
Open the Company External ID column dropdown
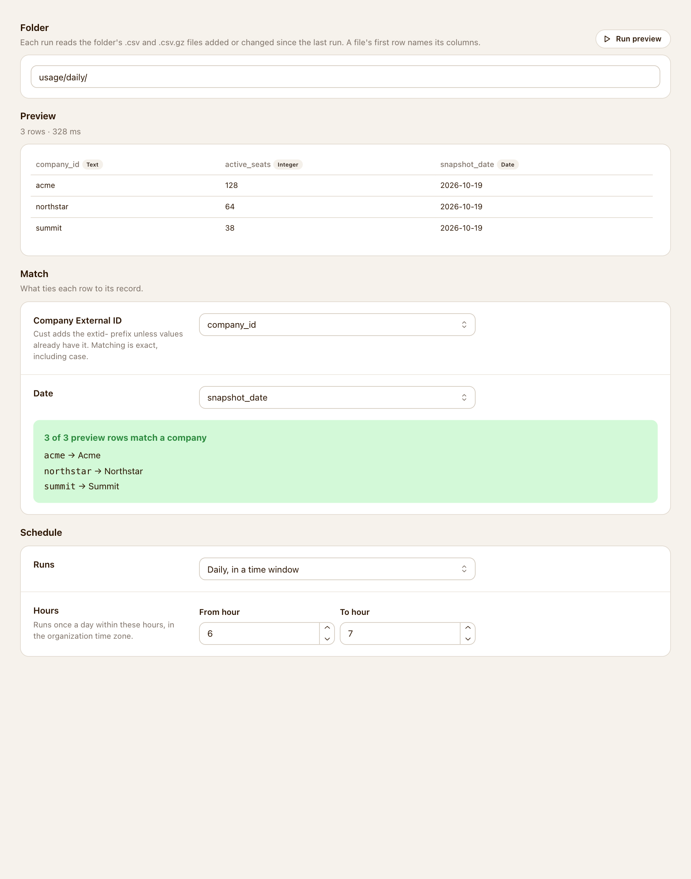337,325
